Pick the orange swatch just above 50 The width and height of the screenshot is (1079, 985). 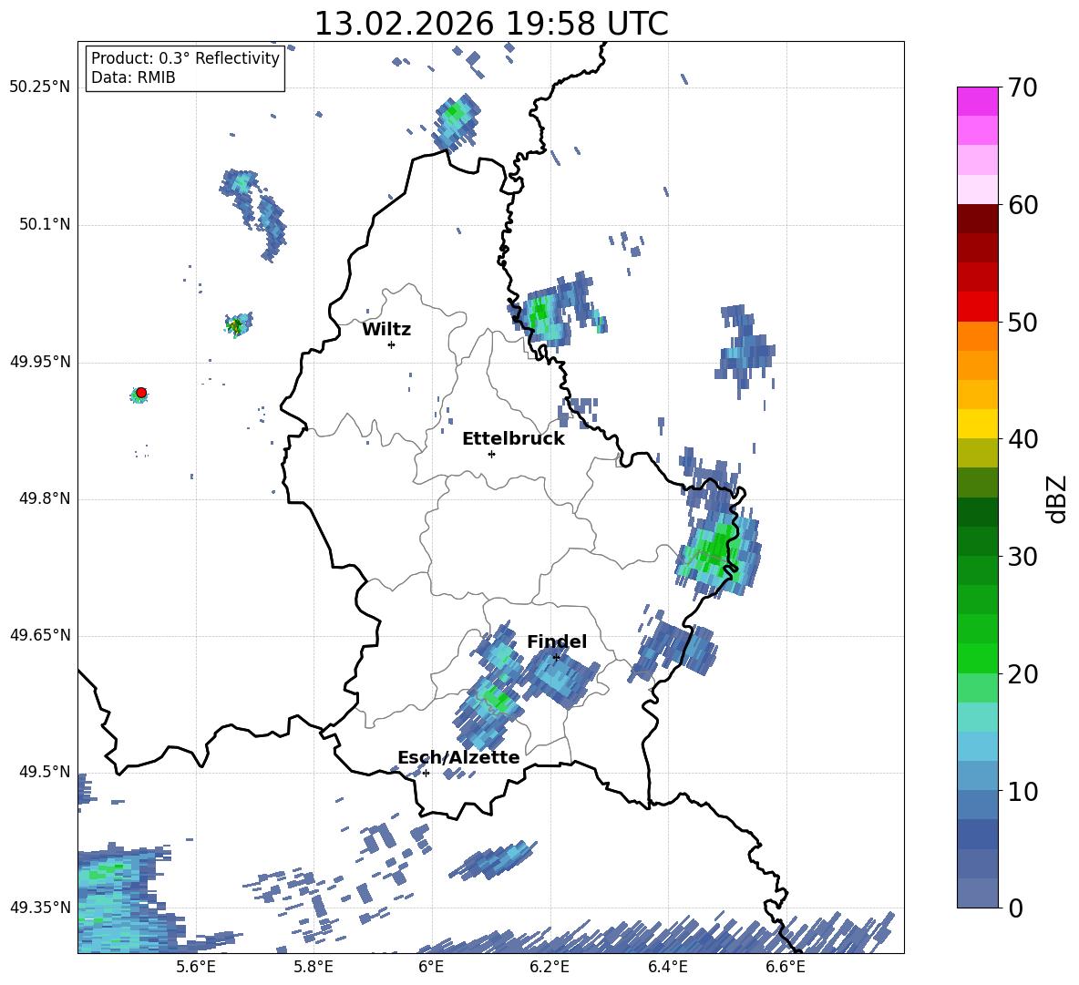pos(978,335)
